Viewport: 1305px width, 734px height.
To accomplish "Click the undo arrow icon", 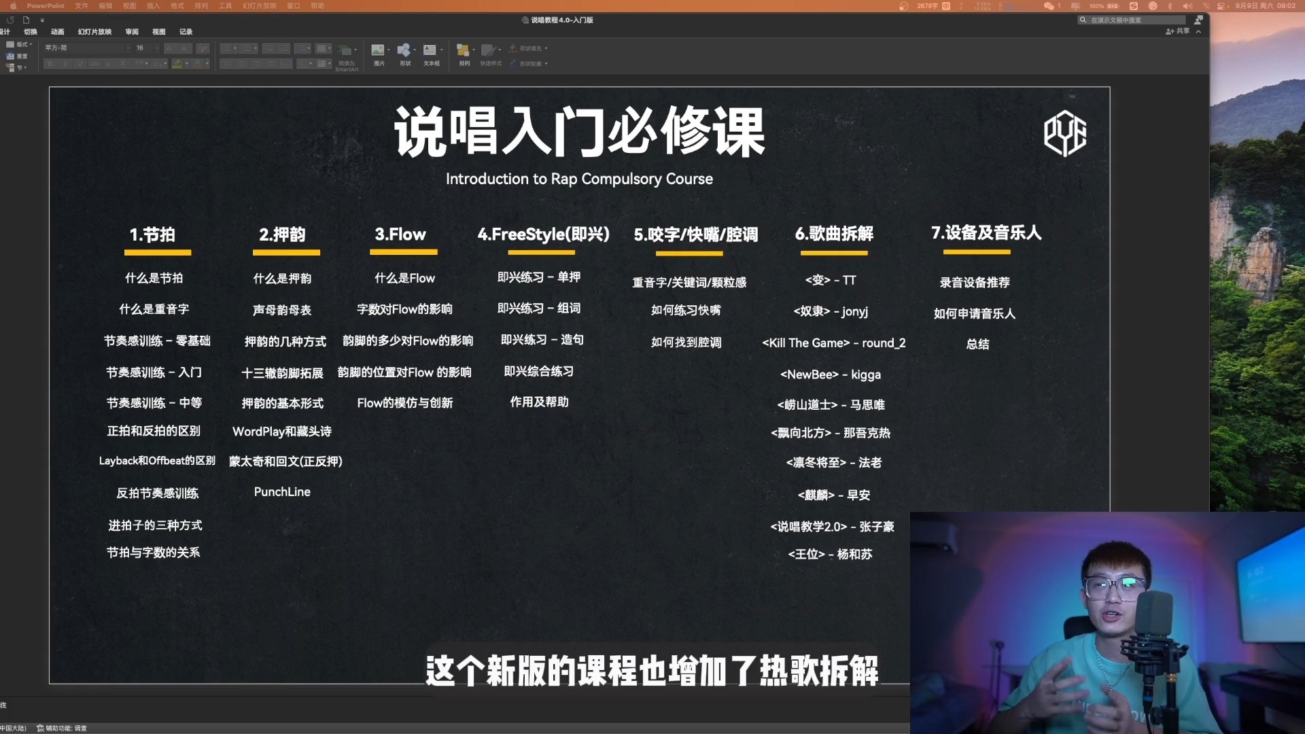I will [10, 20].
